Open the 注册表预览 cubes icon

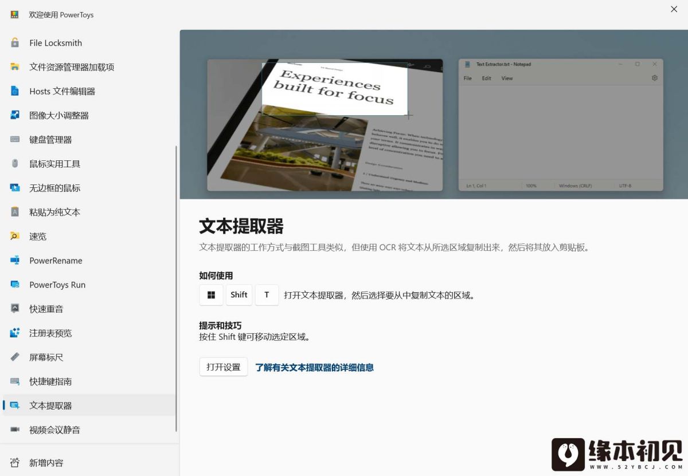tap(15, 333)
